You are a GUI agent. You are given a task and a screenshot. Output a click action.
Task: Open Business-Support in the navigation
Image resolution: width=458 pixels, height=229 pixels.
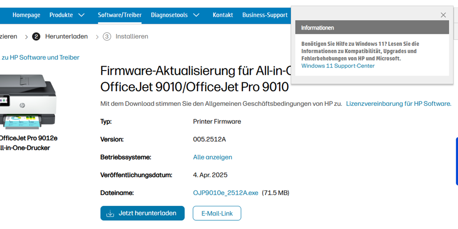tap(265, 15)
